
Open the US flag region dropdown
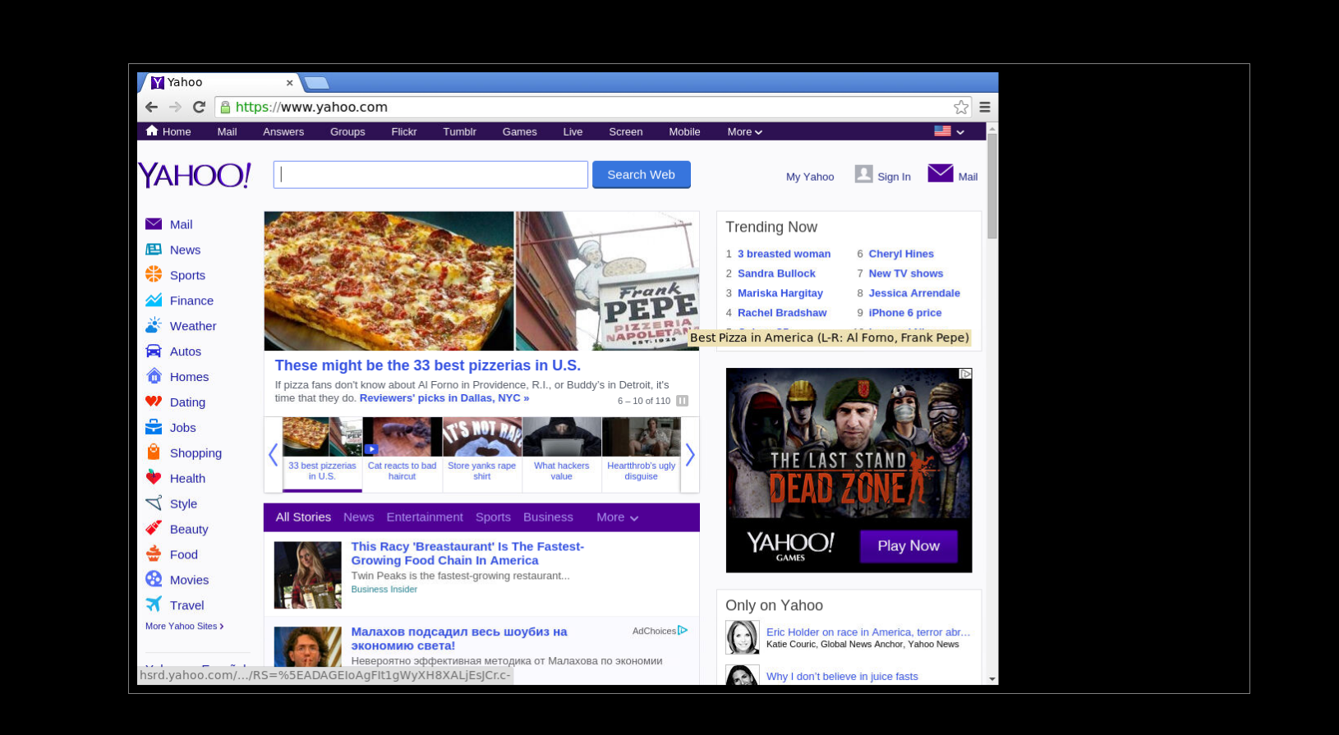949,131
